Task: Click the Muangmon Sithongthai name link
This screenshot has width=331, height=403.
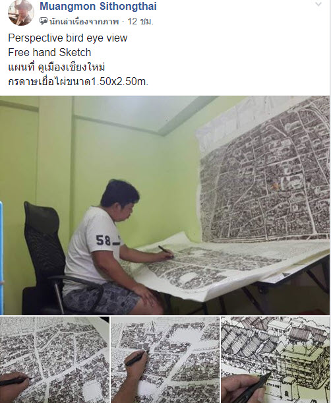Action: click(x=98, y=6)
